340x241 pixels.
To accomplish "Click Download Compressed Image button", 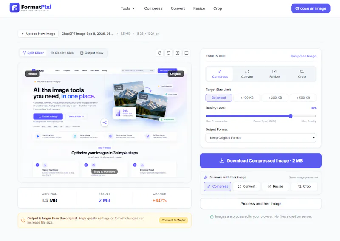I will [261, 161].
